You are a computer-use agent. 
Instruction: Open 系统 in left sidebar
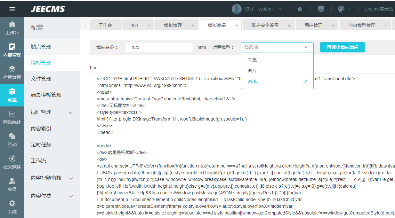point(12,207)
